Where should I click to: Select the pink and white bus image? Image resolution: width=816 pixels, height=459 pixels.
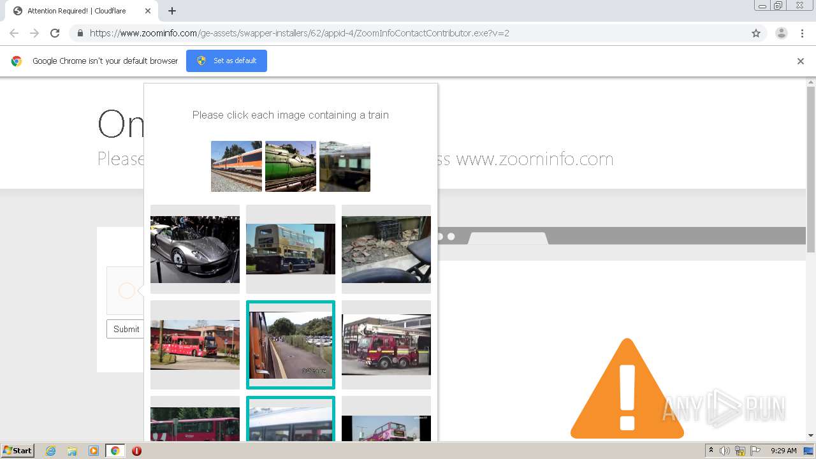point(195,419)
